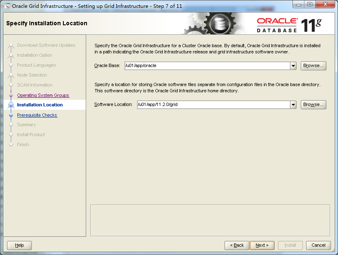Open the installer Help
338x255 pixels.
pyautogui.click(x=19, y=245)
